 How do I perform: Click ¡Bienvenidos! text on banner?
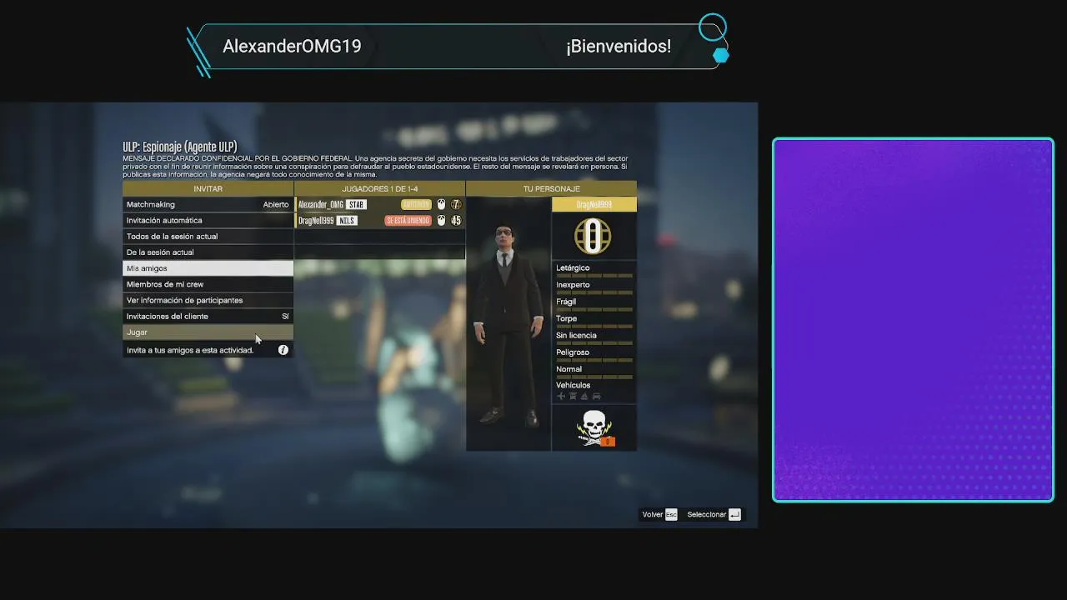pos(619,47)
